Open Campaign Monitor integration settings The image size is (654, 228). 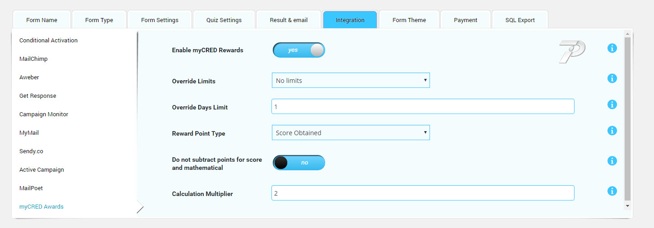point(44,114)
